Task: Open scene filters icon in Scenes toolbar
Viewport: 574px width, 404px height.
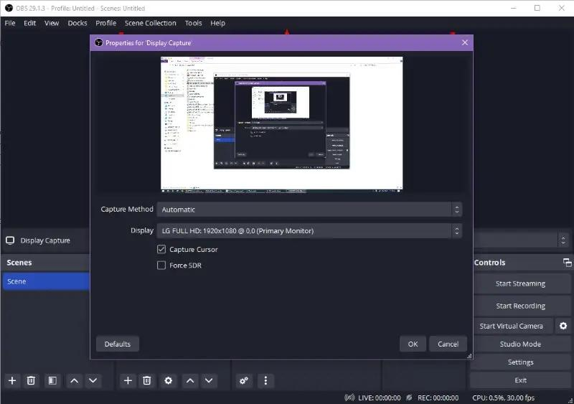Action: coord(52,380)
